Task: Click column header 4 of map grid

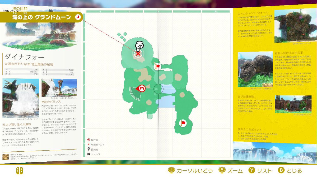Action: point(187,12)
